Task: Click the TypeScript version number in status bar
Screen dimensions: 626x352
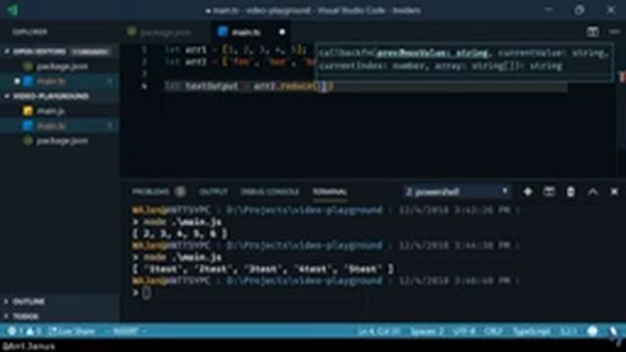Action: [568, 331]
